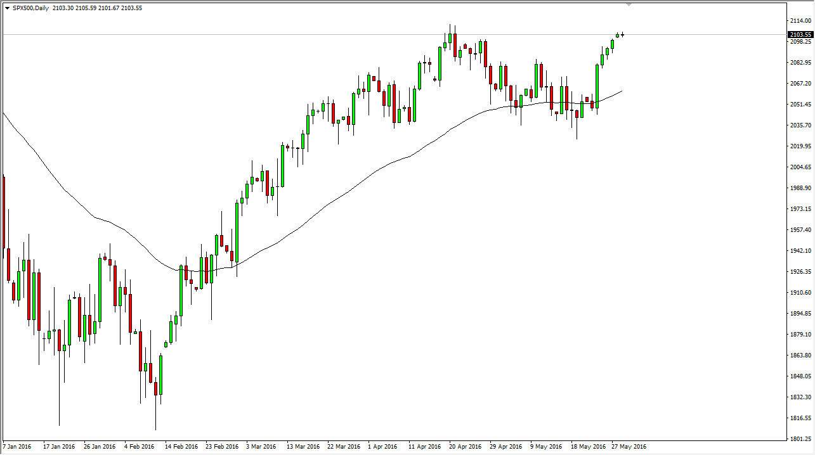Click the 2019.95 price axis label

click(800, 146)
